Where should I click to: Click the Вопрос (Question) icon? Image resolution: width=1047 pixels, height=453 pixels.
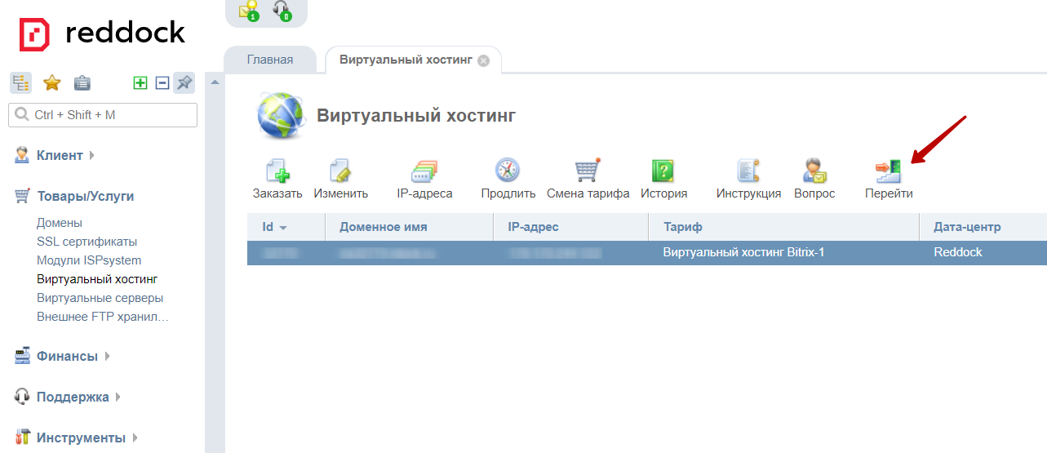click(814, 172)
